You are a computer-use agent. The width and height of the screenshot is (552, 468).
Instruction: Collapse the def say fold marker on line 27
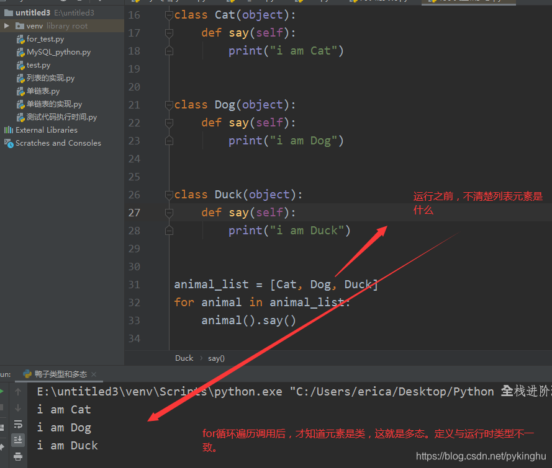[x=169, y=213]
